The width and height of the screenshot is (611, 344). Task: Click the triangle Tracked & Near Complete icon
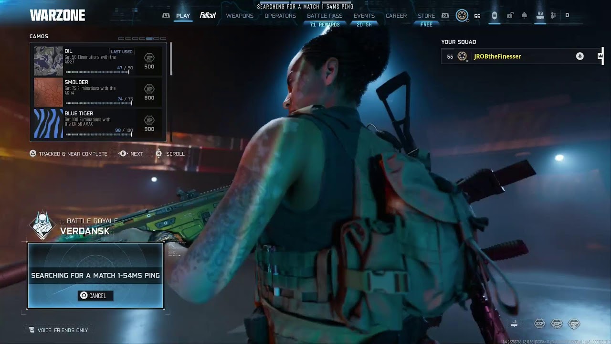tap(33, 154)
